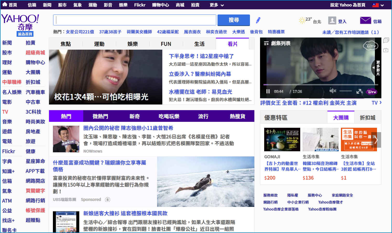Open article 圈內公開的祕密 陳志強戀小11歲曾智希

tap(128, 128)
